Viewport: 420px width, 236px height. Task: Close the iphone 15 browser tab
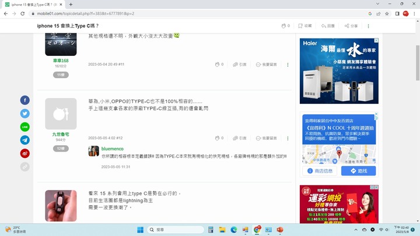click(x=61, y=5)
